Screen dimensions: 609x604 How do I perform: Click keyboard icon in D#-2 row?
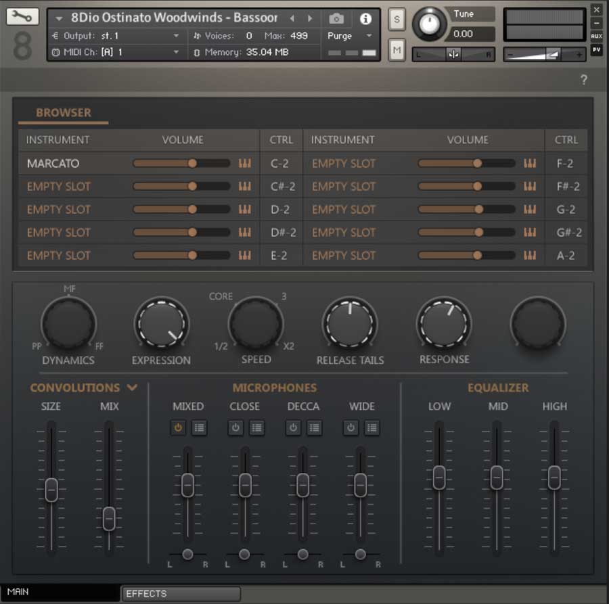[245, 232]
